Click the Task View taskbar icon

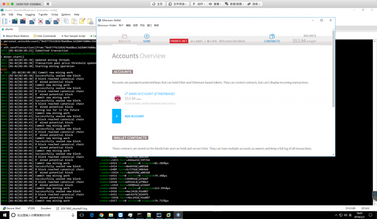click(x=82, y=215)
